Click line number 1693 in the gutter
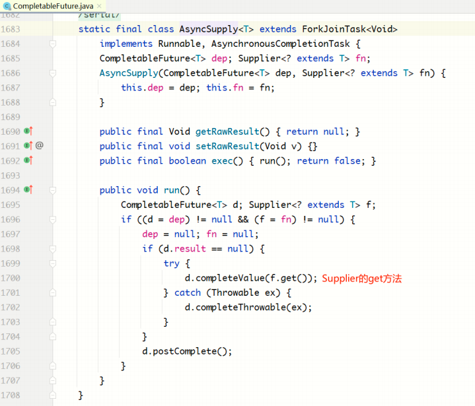 point(11,176)
